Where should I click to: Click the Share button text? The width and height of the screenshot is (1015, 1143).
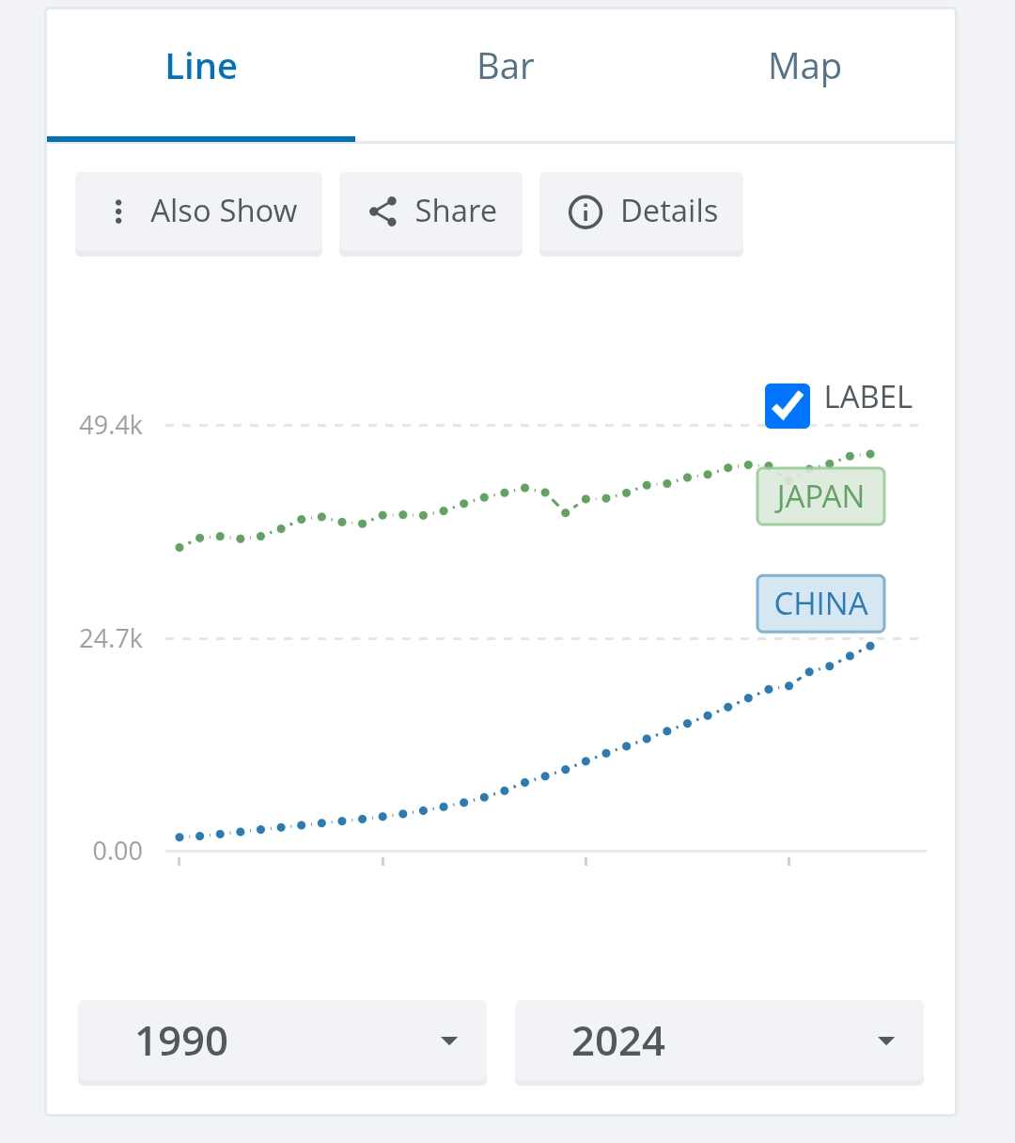pyautogui.click(x=456, y=211)
